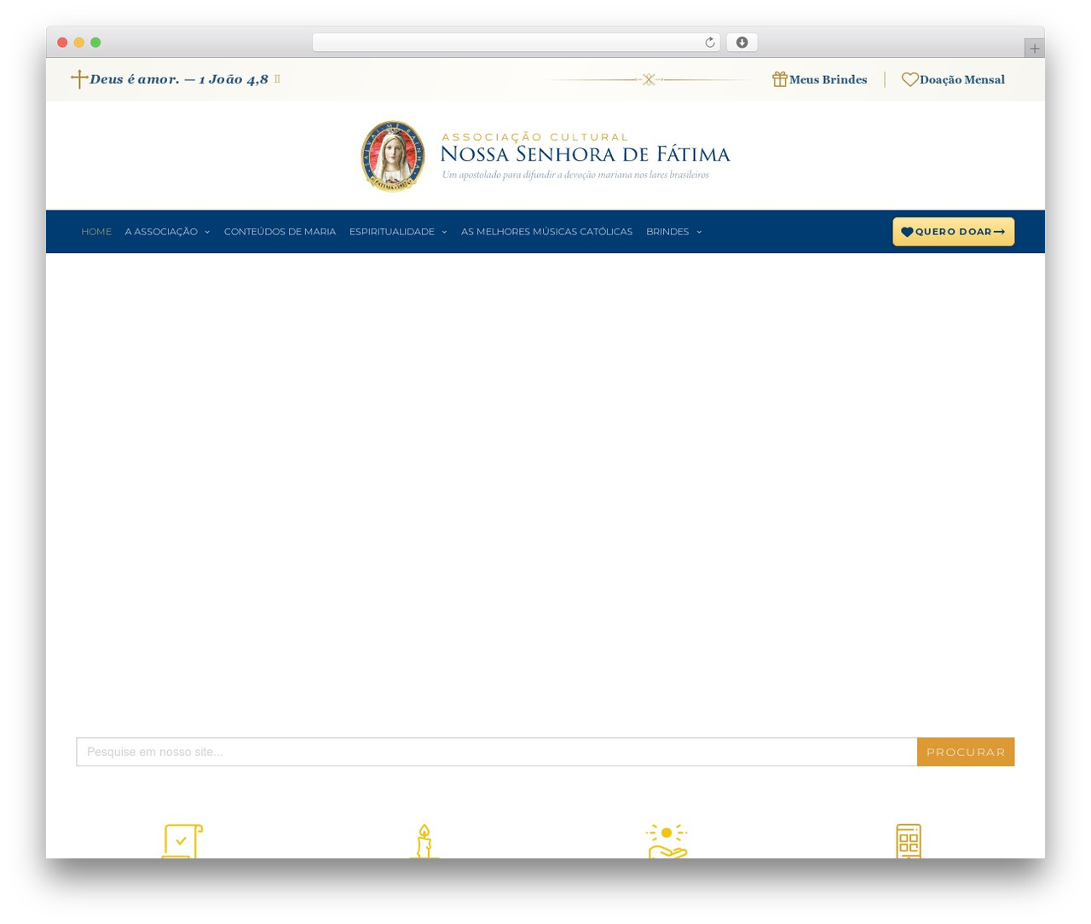Click the "ASSOCIAÇÃO CULTURAL" heading text
Image resolution: width=1091 pixels, height=924 pixels.
click(535, 136)
